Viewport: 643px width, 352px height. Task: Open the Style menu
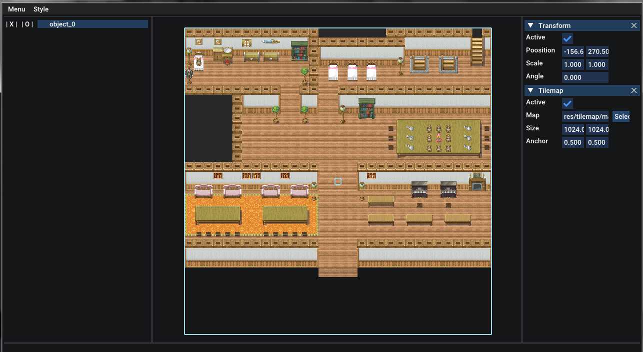click(x=41, y=9)
